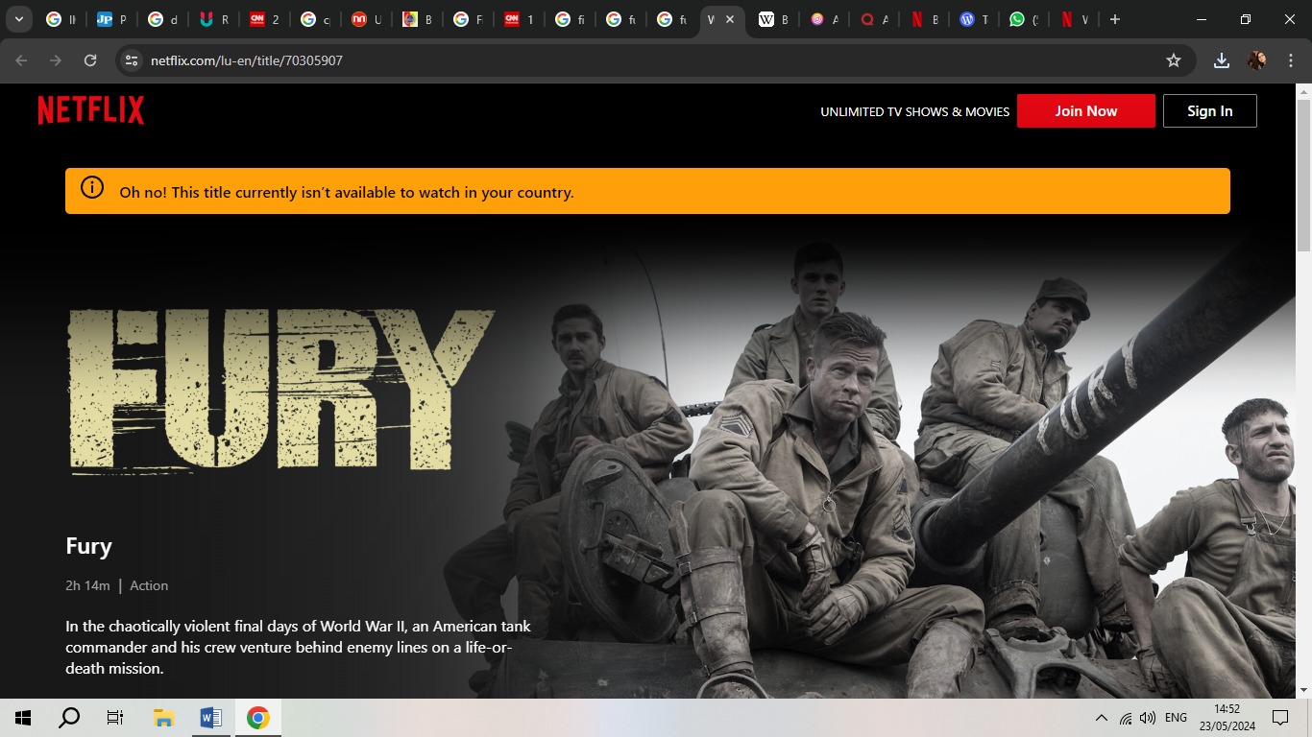Switch to the JP tab
This screenshot has height=737, width=1312.
click(x=110, y=19)
